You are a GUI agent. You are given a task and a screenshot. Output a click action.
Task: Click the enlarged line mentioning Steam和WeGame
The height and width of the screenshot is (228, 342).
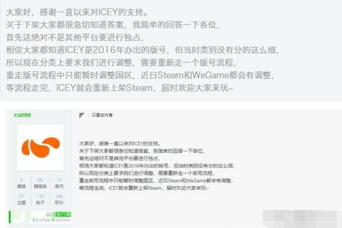(x=140, y=75)
